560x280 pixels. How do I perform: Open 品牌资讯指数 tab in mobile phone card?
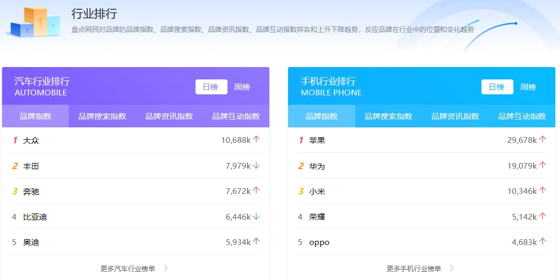(455, 116)
